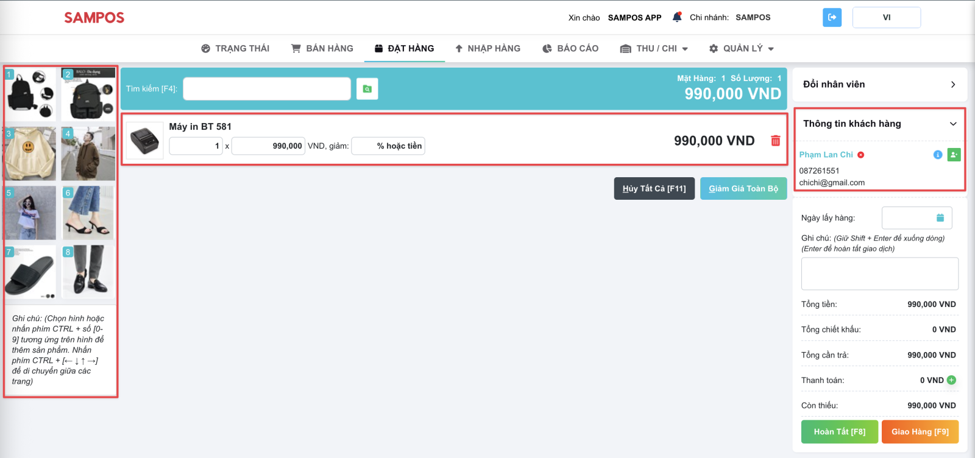Screen dimensions: 975x458
Task: Select black slide sandal thumbnail number 7
Action: click(x=30, y=272)
